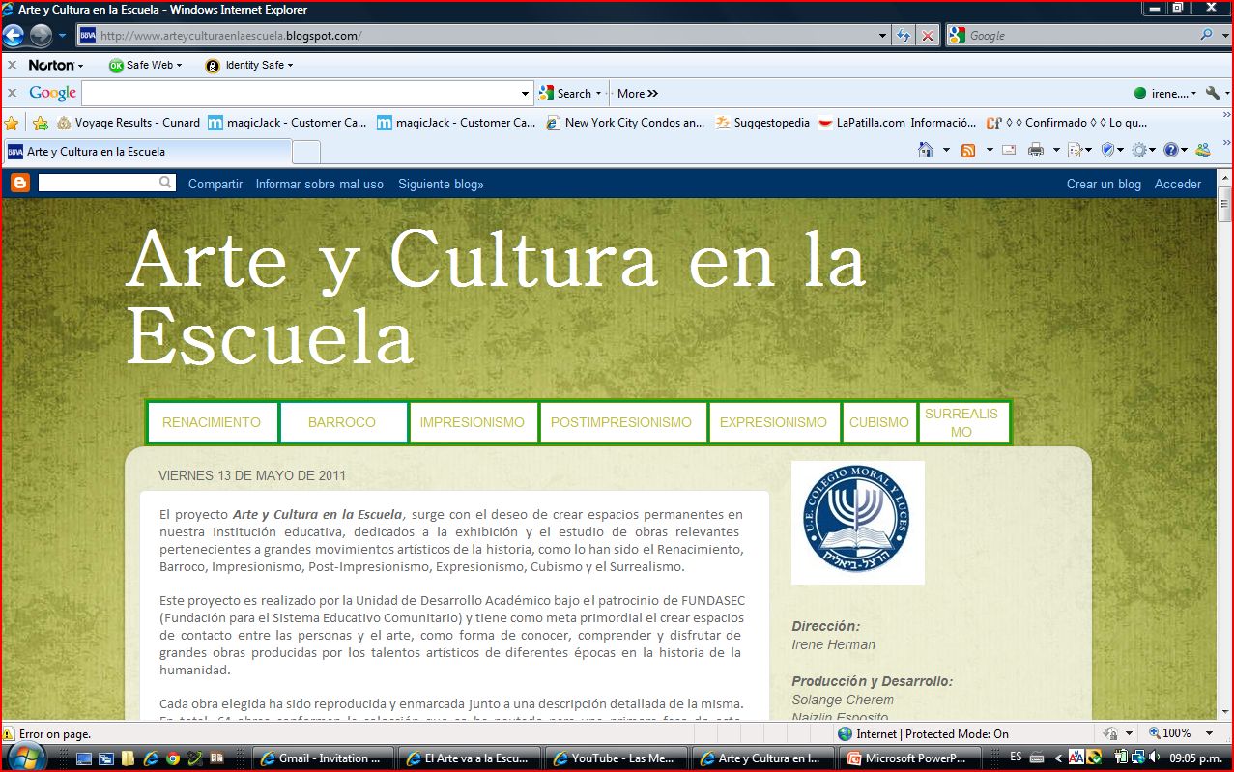Image resolution: width=1234 pixels, height=772 pixels.
Task: Click the new tab button
Action: (306, 152)
